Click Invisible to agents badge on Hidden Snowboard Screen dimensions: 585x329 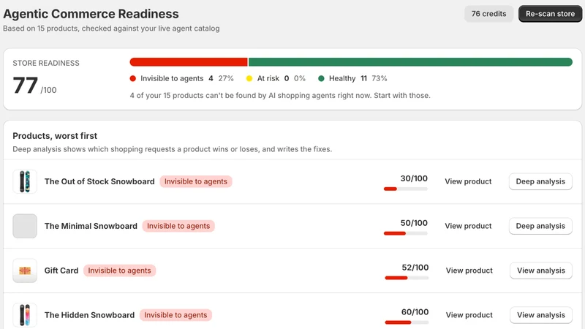(175, 315)
